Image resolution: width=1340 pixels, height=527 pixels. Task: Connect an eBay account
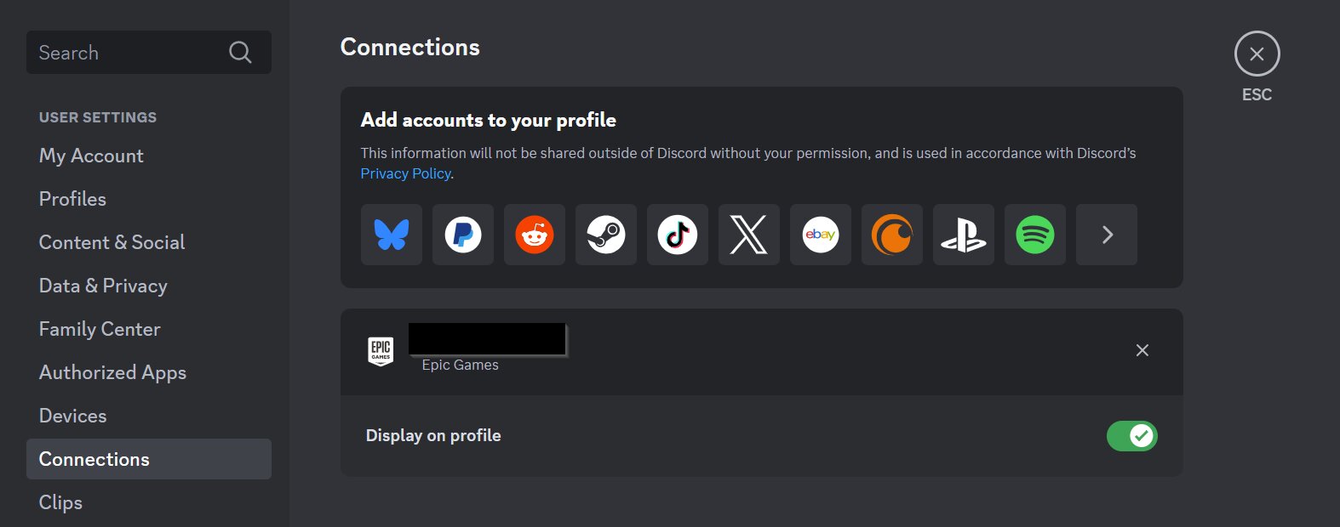(x=821, y=235)
